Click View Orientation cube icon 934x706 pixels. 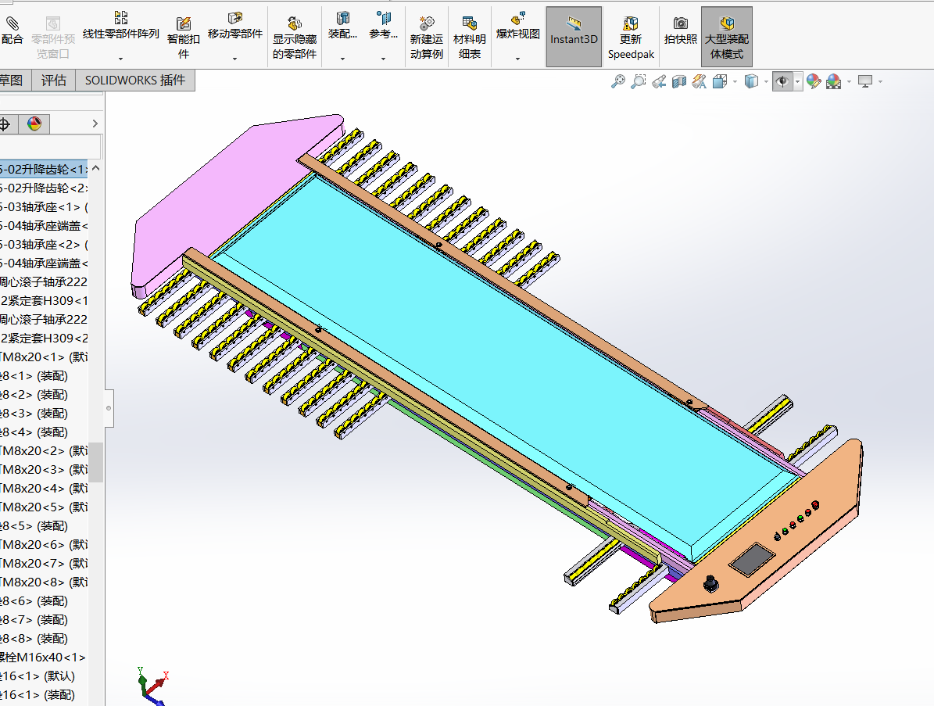720,81
